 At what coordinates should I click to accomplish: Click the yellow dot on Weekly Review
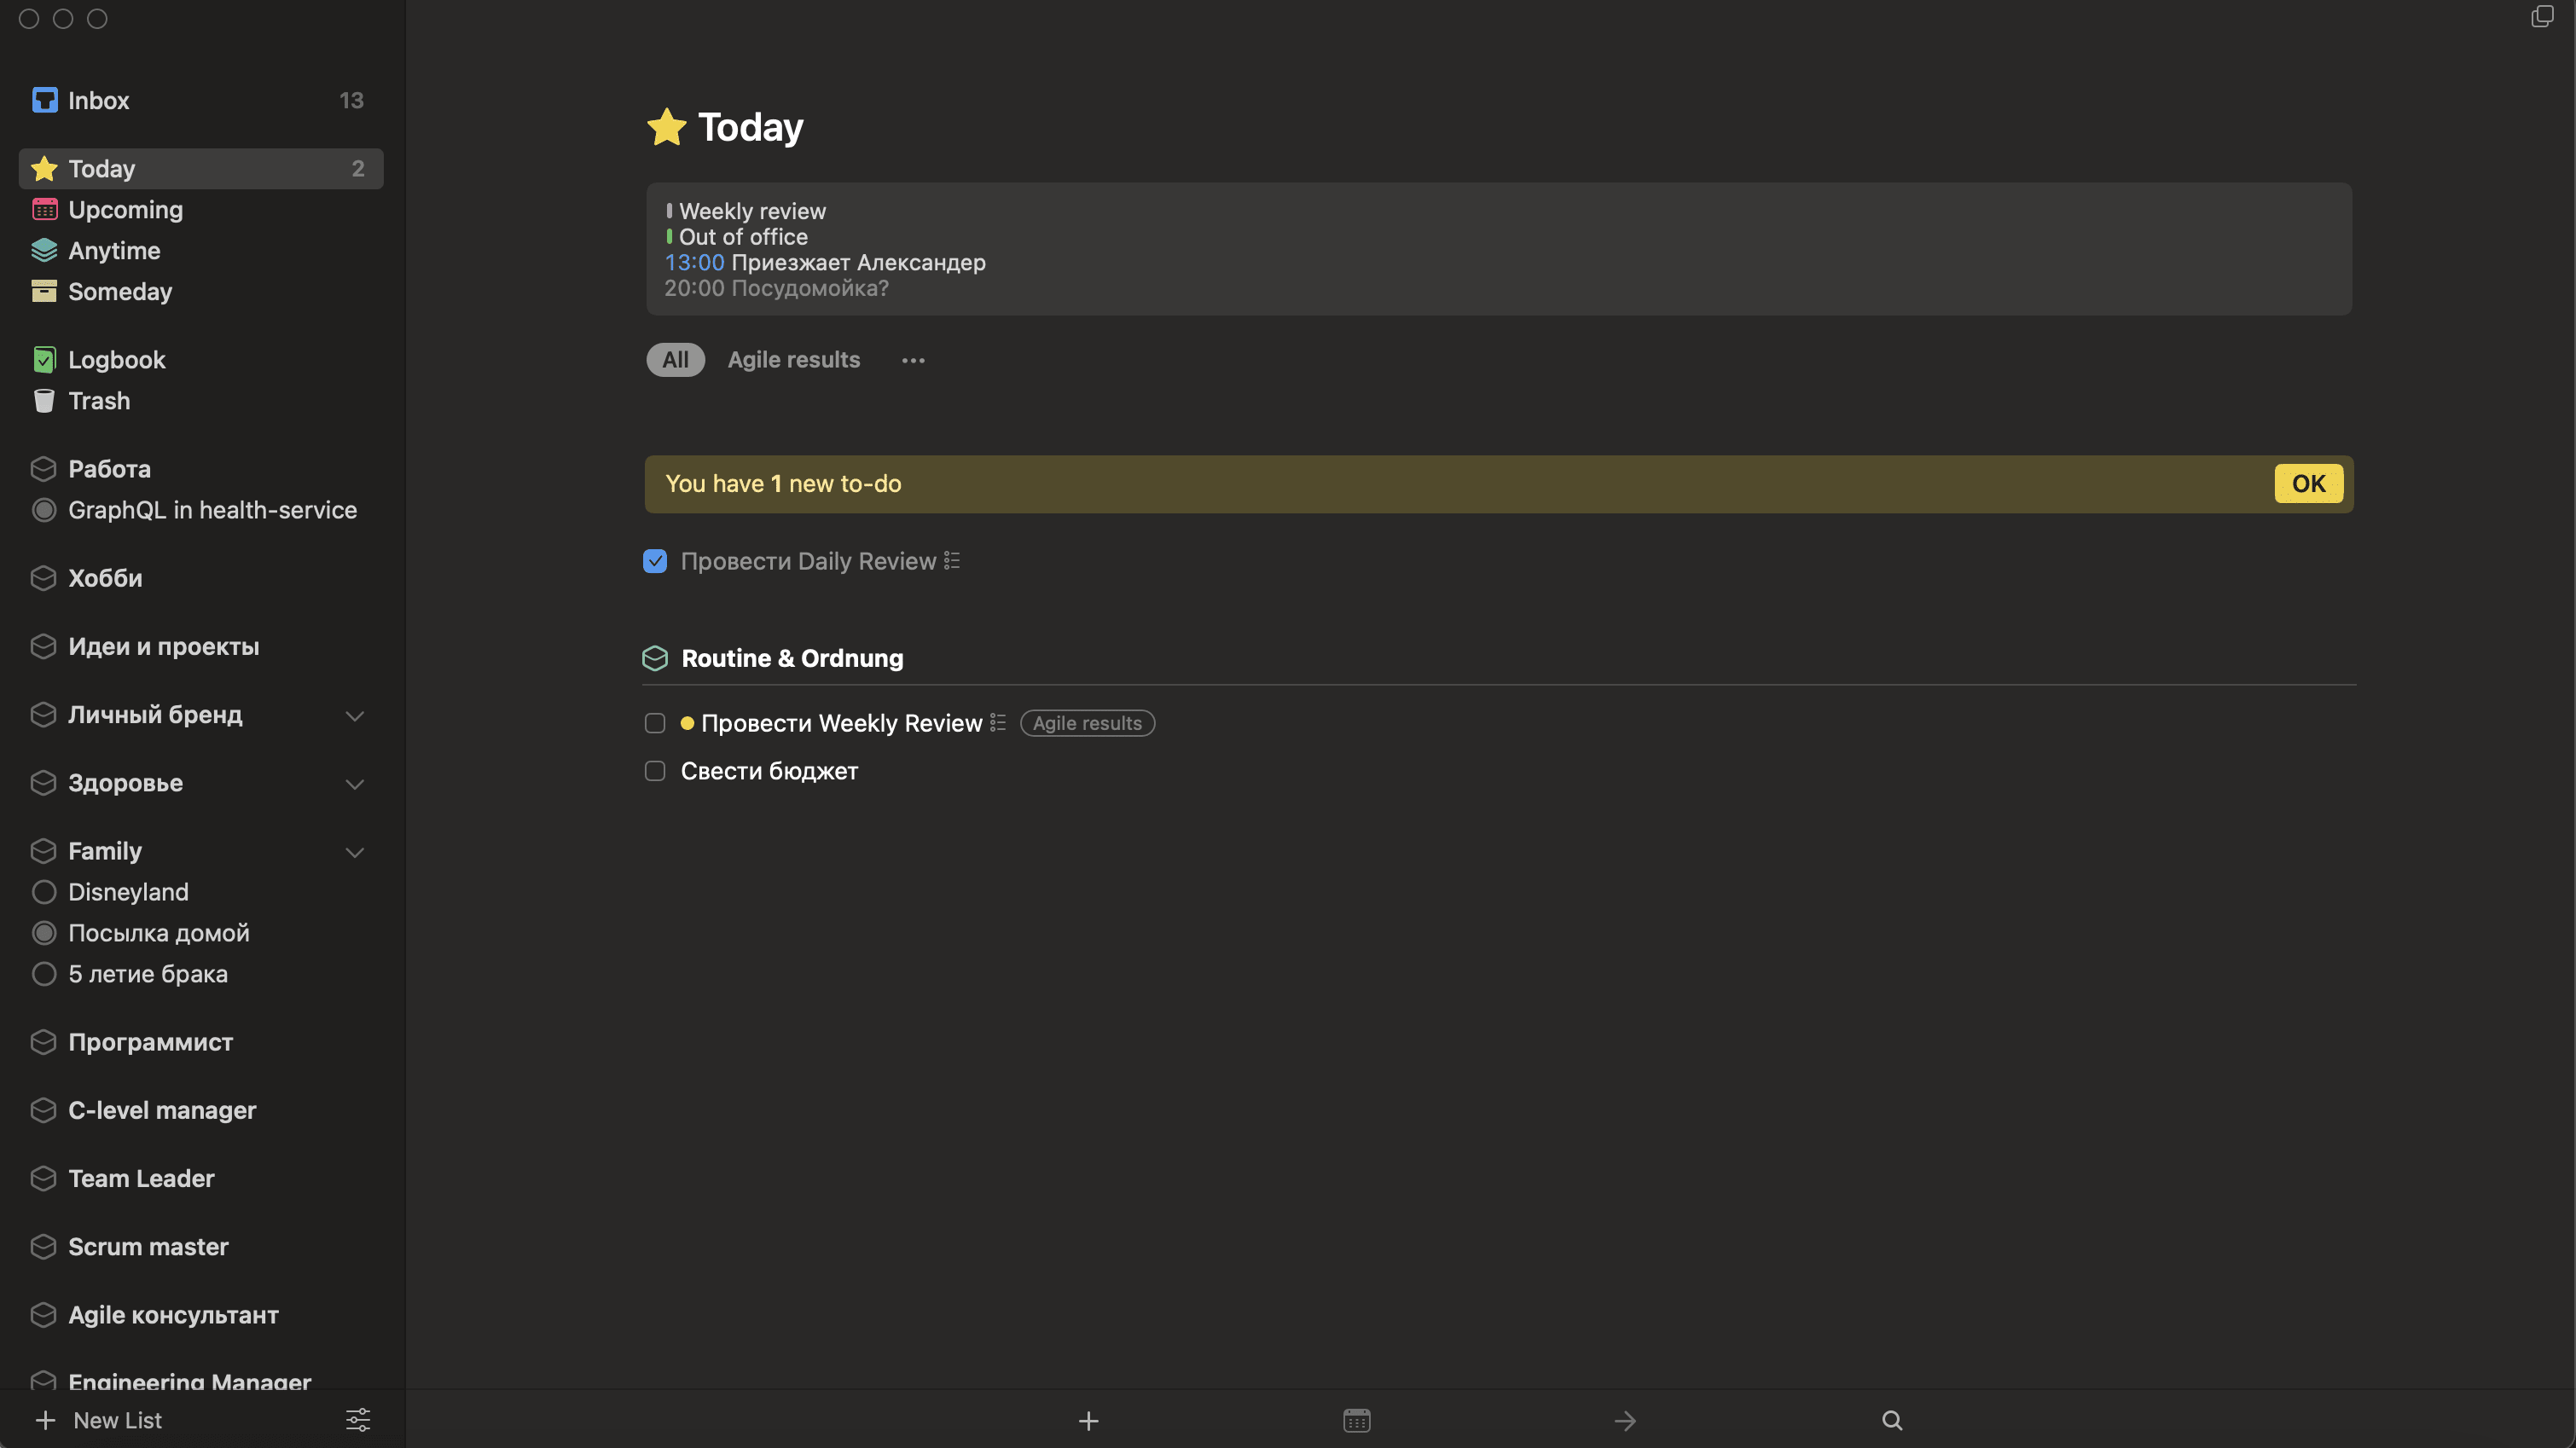coord(687,723)
